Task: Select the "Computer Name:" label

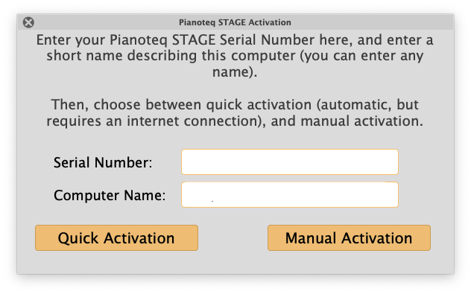Action: coord(110,195)
